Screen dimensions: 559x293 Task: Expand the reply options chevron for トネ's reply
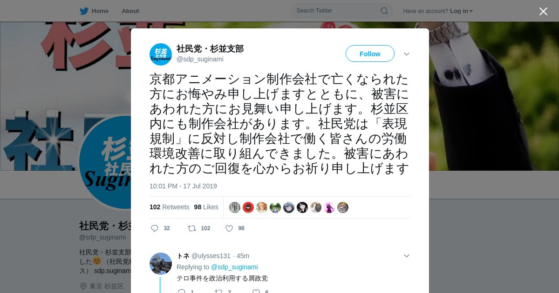coord(407,256)
